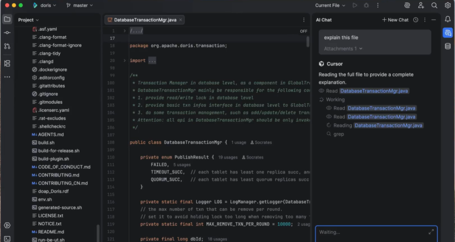This screenshot has width=455, height=242.
Task: Open the Terminal tool window icon
Action: coord(7,239)
